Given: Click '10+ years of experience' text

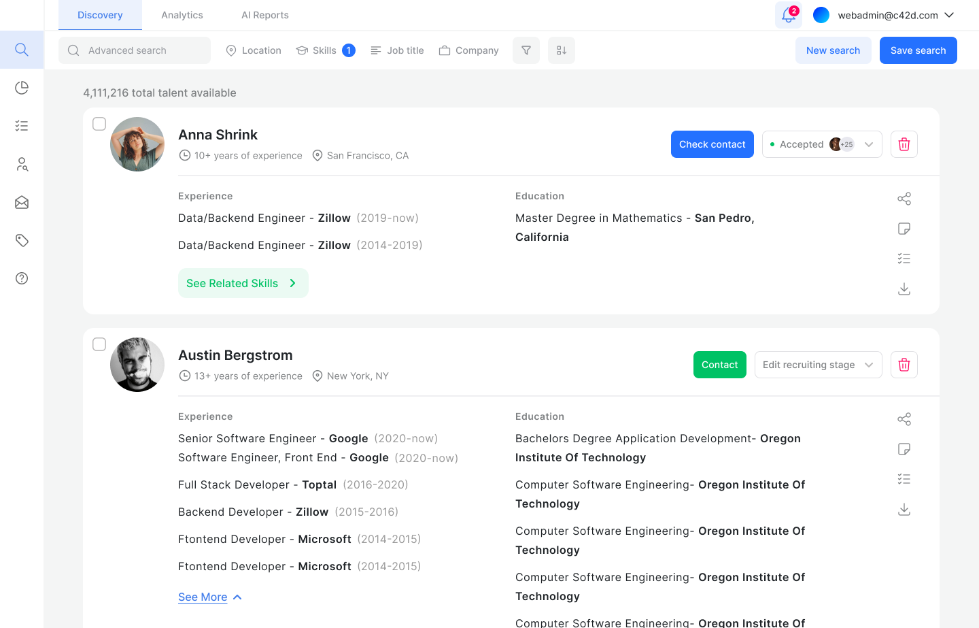Looking at the screenshot, I should tap(248, 155).
